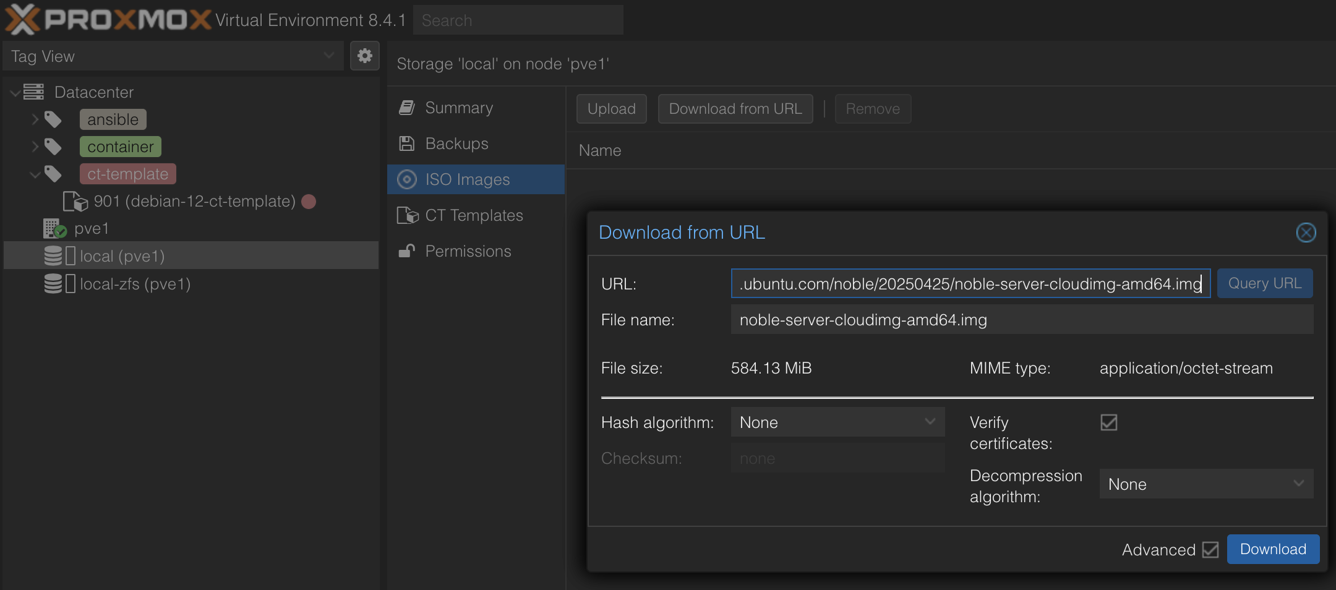The height and width of the screenshot is (590, 1336).
Task: Click the local-zfs storage database icon
Action: [x=54, y=284]
